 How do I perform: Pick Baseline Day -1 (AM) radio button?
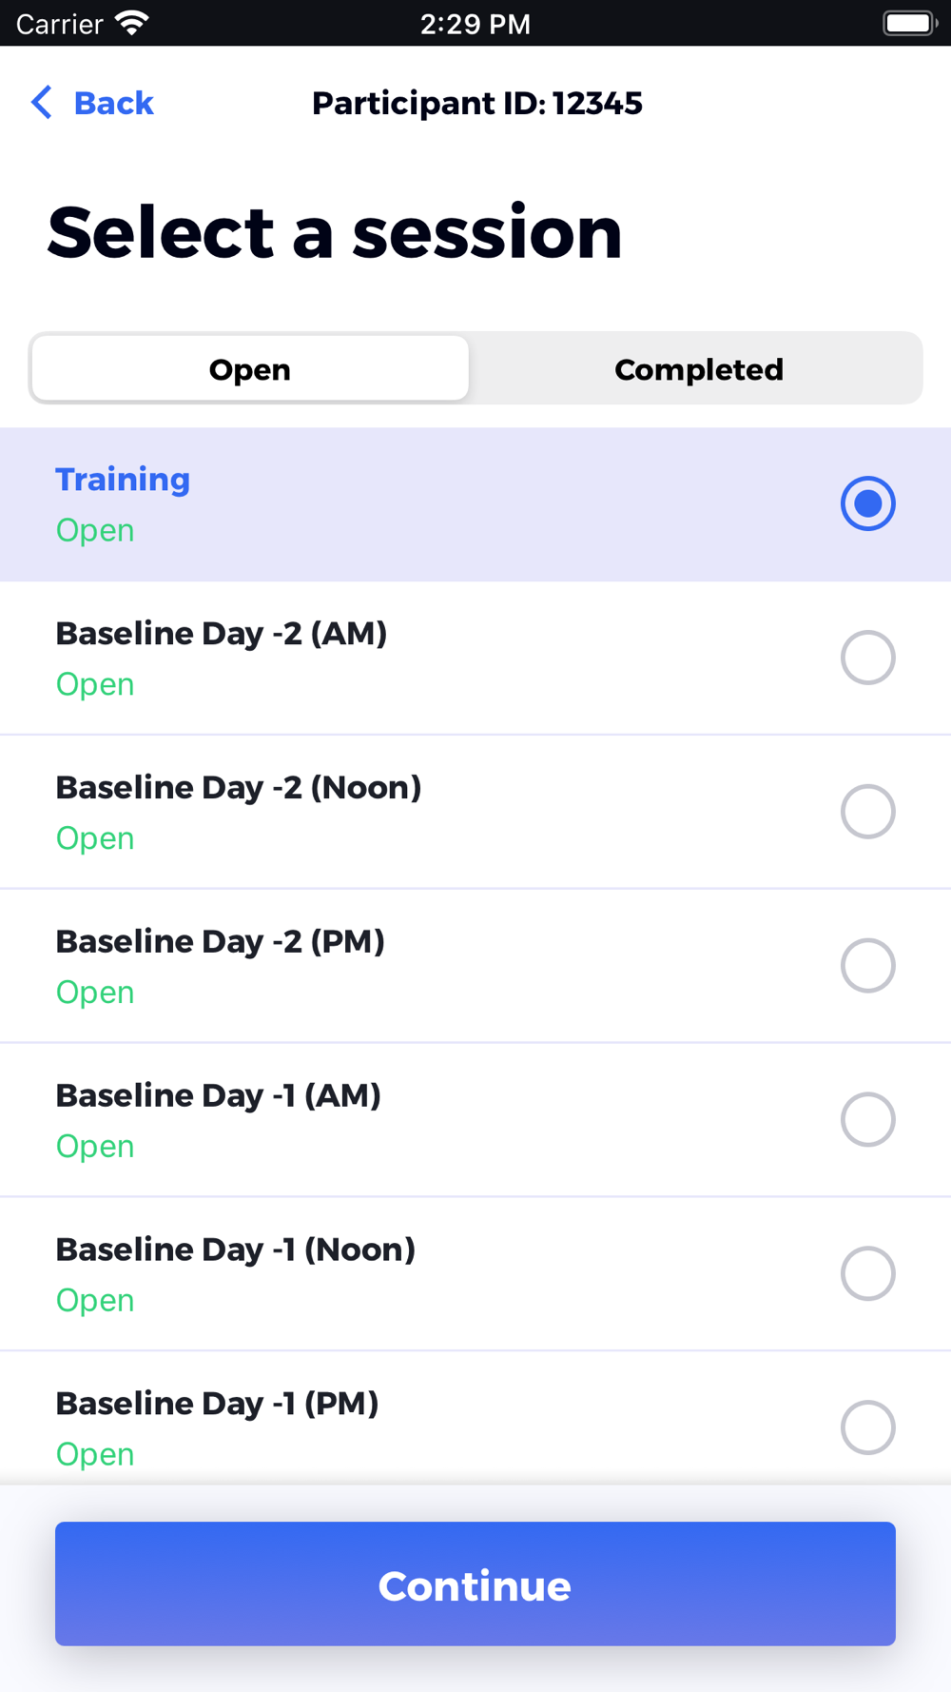(867, 1120)
